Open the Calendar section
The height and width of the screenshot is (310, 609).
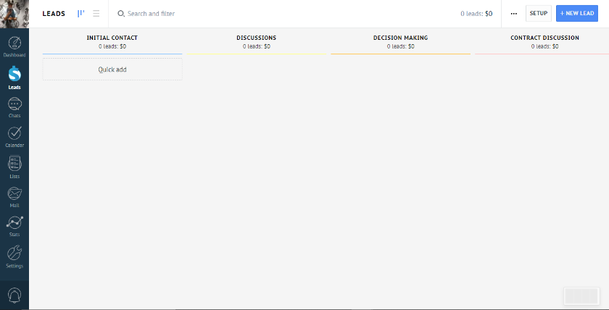tap(14, 137)
